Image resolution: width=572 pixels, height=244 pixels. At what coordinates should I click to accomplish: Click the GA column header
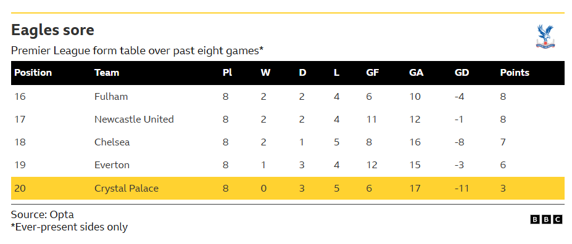pyautogui.click(x=417, y=73)
